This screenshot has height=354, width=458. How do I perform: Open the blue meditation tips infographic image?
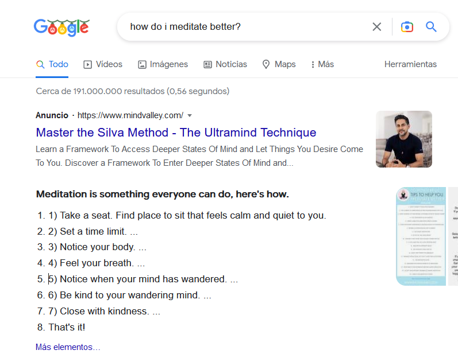pyautogui.click(x=421, y=236)
